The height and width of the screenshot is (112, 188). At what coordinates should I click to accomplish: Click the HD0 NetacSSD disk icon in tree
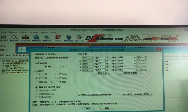pos(3,61)
